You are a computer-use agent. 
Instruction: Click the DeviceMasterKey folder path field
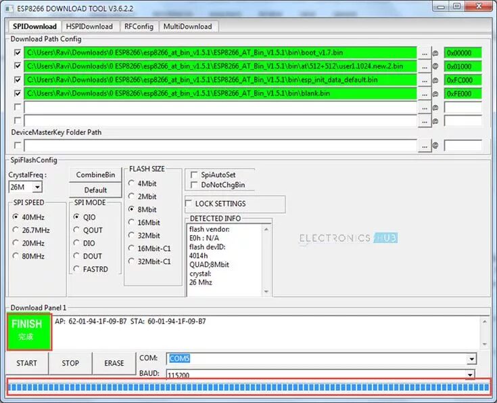tap(220, 146)
